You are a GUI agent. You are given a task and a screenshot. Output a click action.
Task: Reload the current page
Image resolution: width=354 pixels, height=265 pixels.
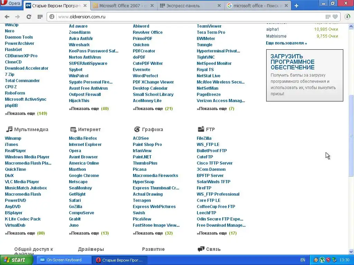pos(29,17)
